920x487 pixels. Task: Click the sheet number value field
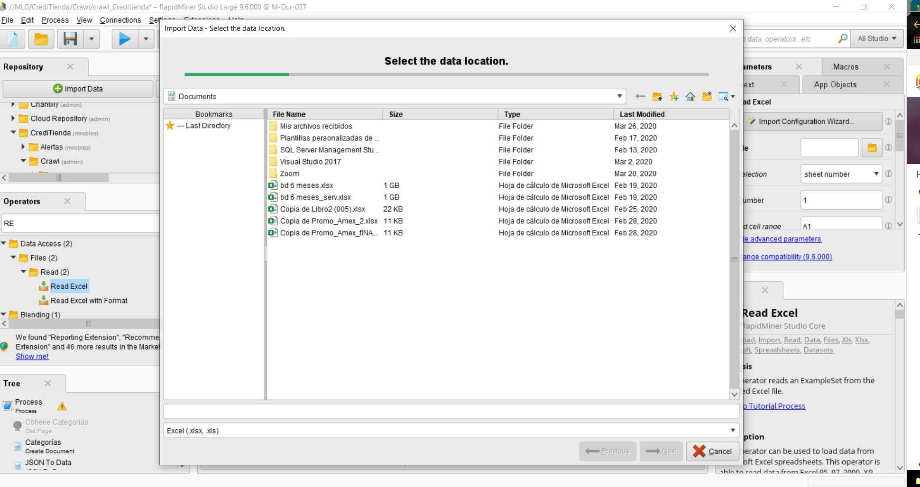(841, 200)
